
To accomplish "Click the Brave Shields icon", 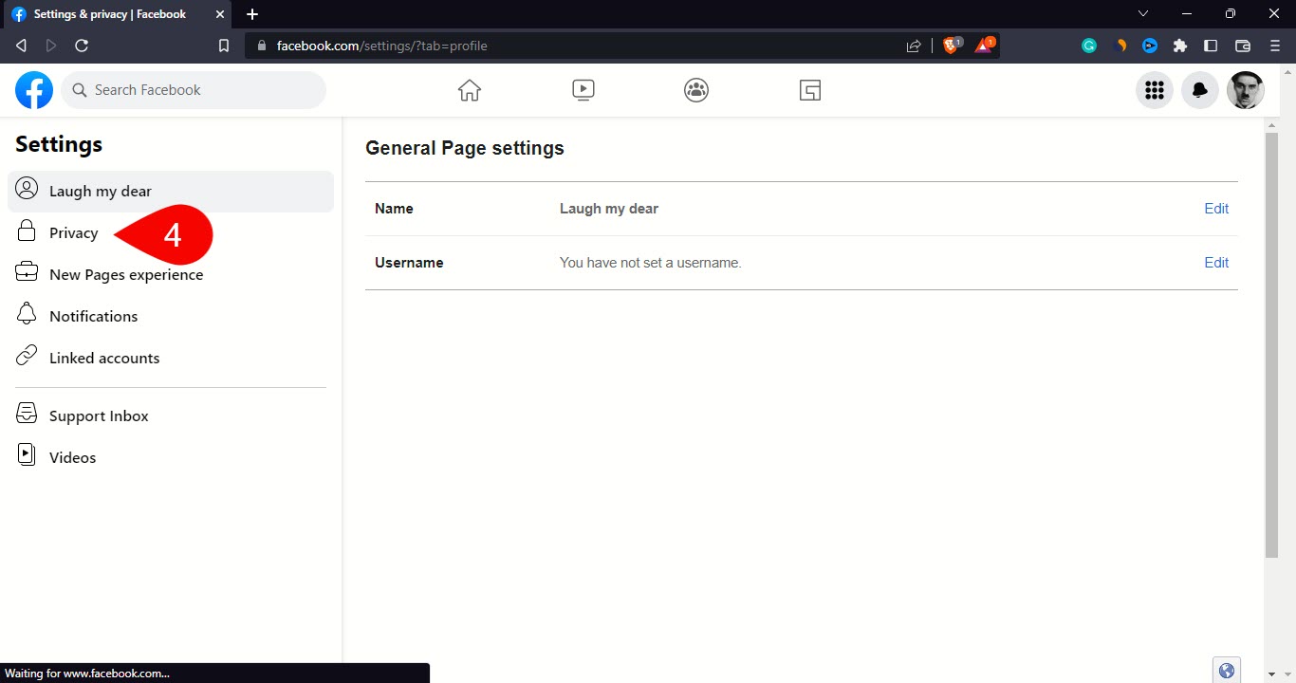I will [951, 46].
